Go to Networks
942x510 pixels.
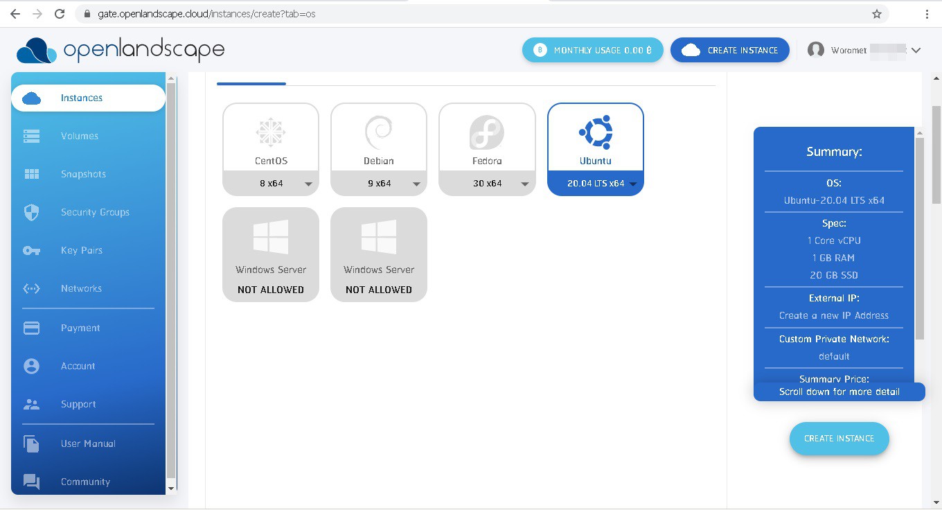[x=88, y=288]
